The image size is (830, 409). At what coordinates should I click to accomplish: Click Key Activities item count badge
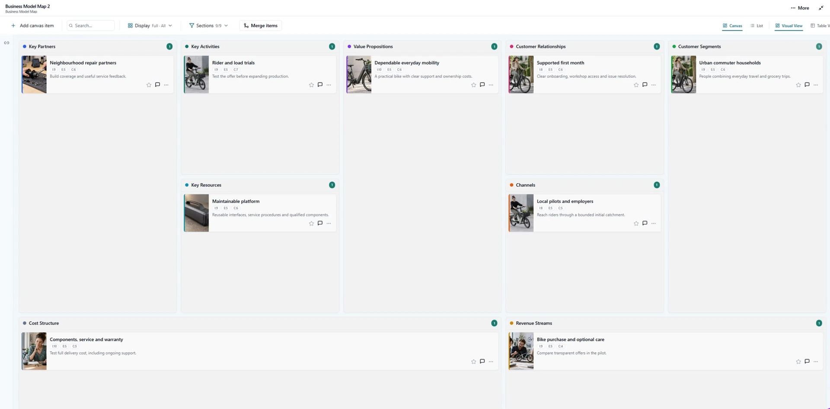pos(332,47)
